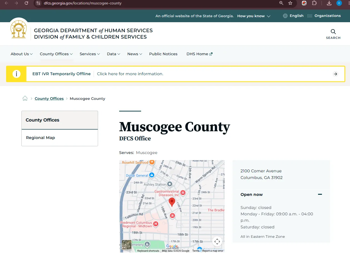Screen dimensions: 350x255
Task: Switch map to satellite thumbnail
Action: tap(127, 244)
